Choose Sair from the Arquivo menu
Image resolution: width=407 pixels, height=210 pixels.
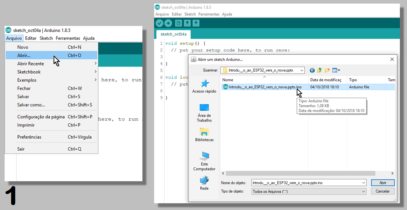point(51,149)
